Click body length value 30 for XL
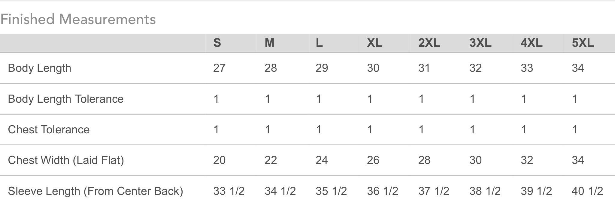The image size is (615, 206). click(373, 68)
